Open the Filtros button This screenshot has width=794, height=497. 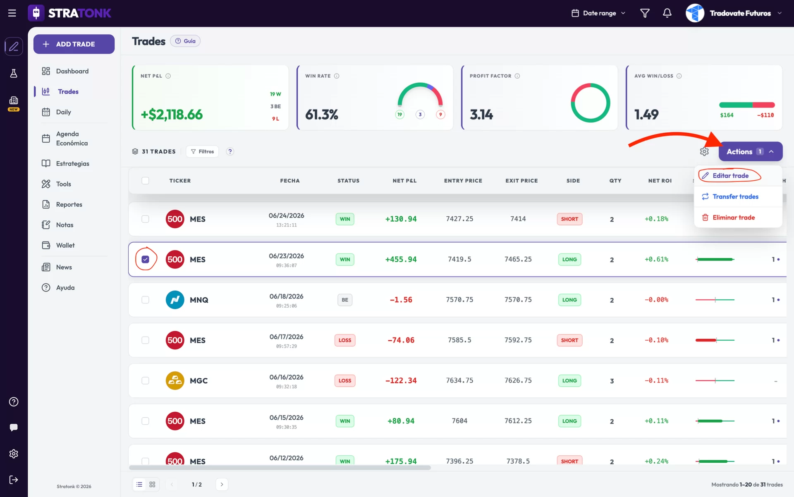pyautogui.click(x=202, y=151)
